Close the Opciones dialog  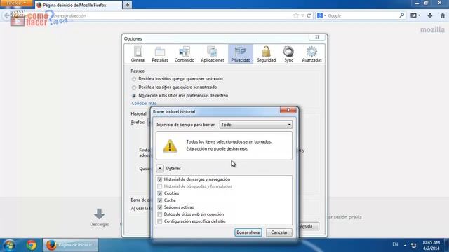tap(317, 37)
